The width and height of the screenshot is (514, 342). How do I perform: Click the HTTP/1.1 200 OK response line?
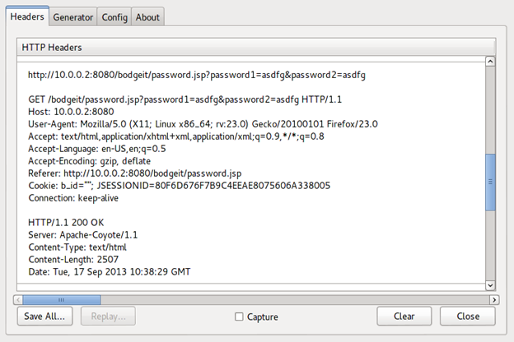tap(66, 223)
